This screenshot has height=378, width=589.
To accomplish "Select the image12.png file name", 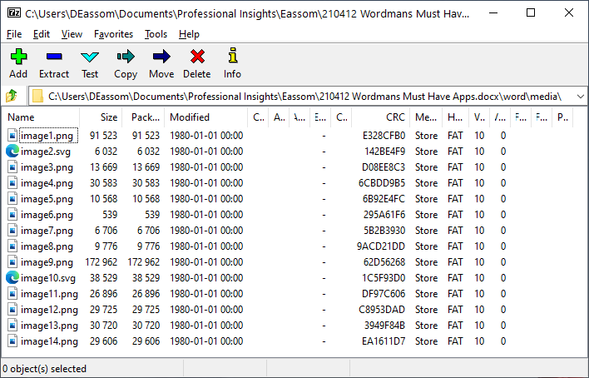I will [50, 309].
